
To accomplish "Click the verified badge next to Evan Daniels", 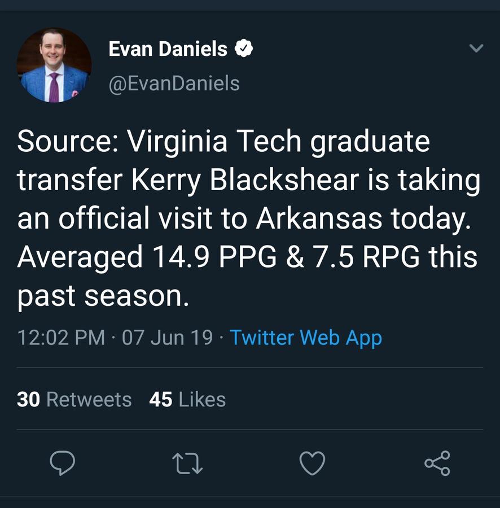I will [243, 49].
